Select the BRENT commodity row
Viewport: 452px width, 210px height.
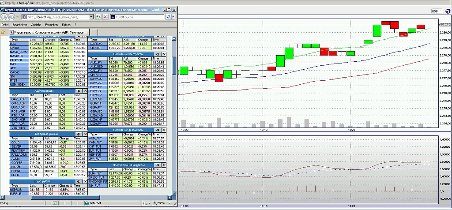[x=49, y=171]
